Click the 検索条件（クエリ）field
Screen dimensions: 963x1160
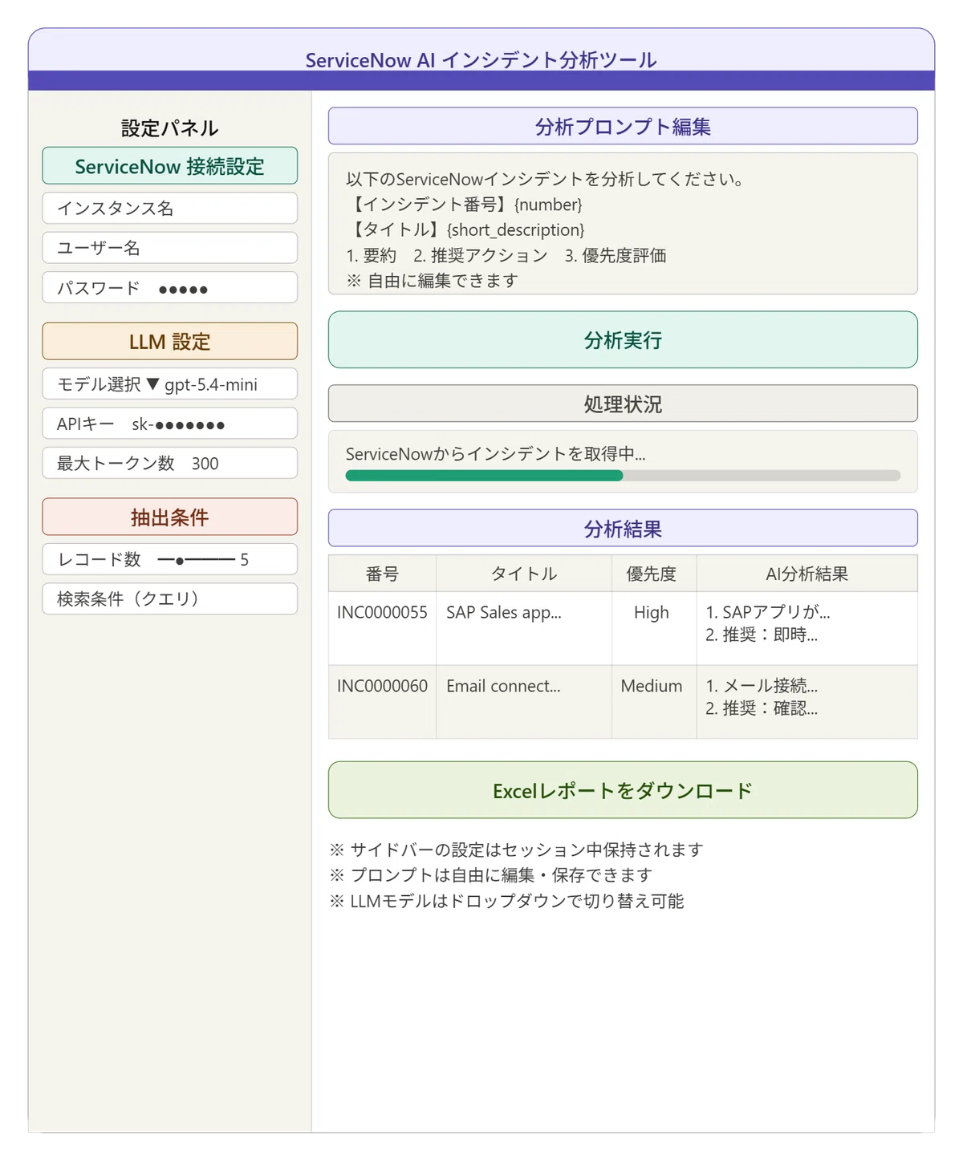pyautogui.click(x=169, y=598)
